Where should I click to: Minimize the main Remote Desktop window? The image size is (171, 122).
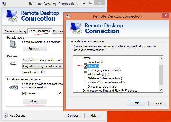tap(84, 3)
